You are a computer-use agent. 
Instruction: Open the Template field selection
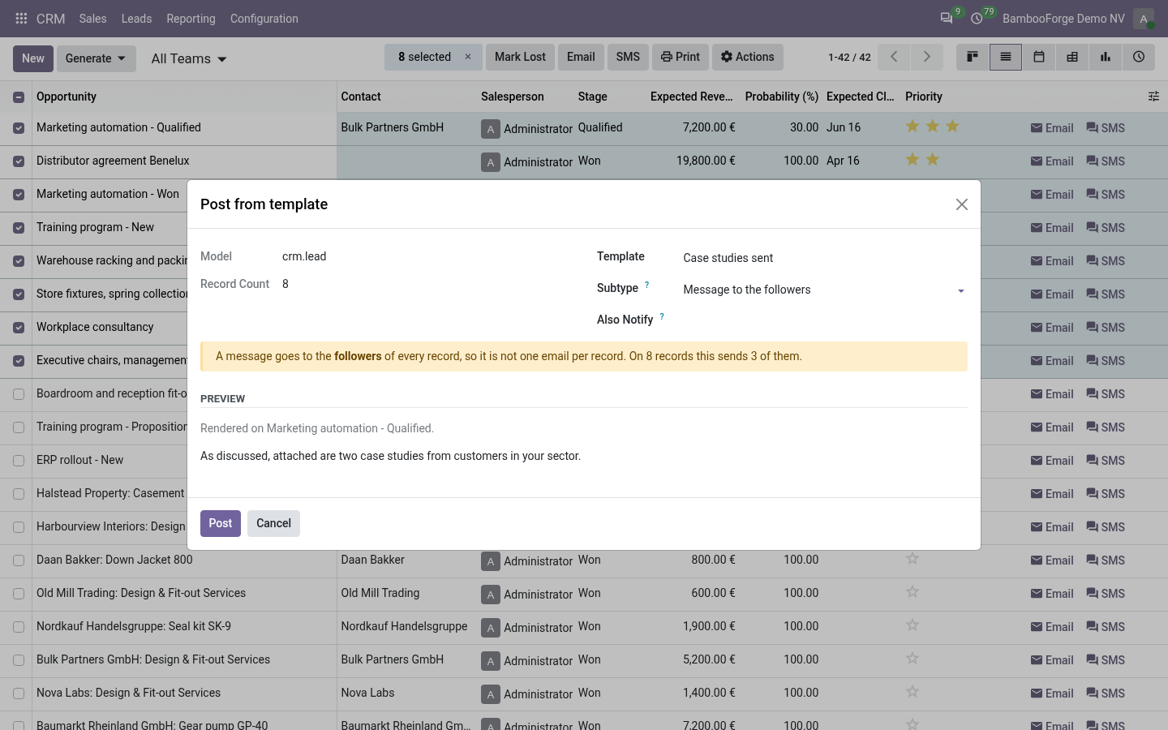(x=825, y=258)
